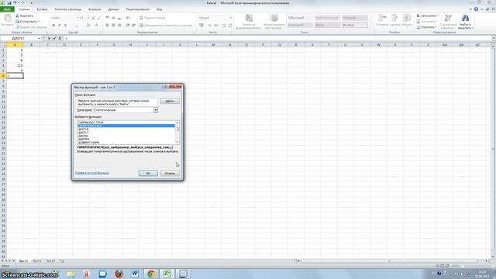Click the dialog's question mark help button

(165, 87)
